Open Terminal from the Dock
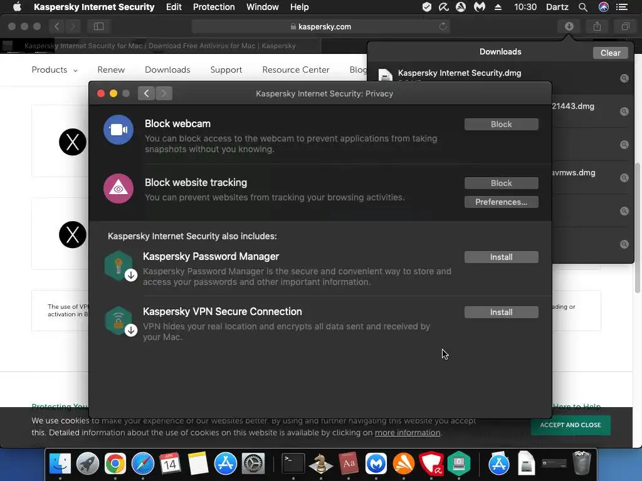The width and height of the screenshot is (642, 481). [x=293, y=463]
